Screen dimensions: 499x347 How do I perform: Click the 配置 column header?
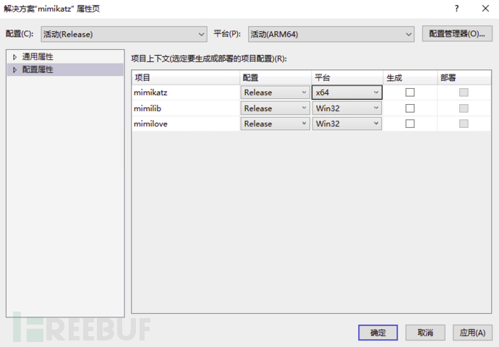pyautogui.click(x=276, y=77)
